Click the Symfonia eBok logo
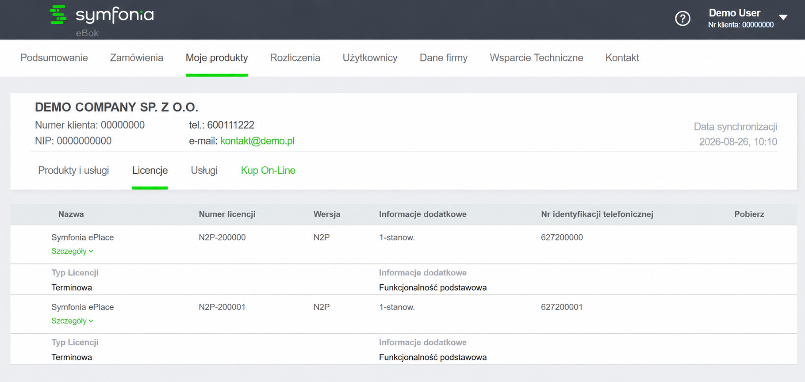Viewport: 805px width, 382px height. 102,20
